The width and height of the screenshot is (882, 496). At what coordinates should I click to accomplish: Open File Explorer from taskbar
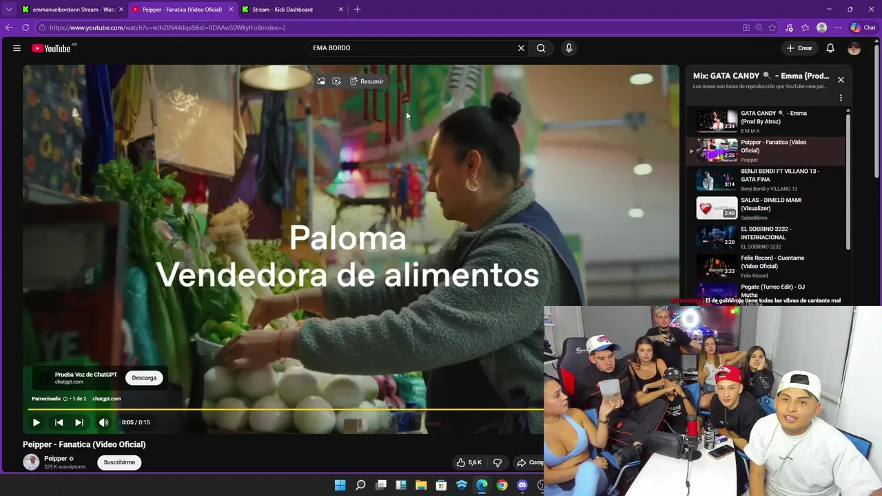point(421,485)
